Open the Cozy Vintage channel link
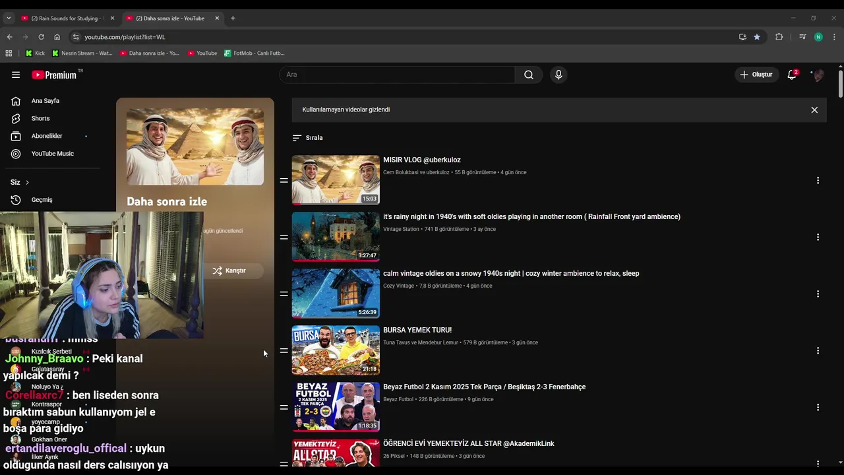 pos(398,286)
